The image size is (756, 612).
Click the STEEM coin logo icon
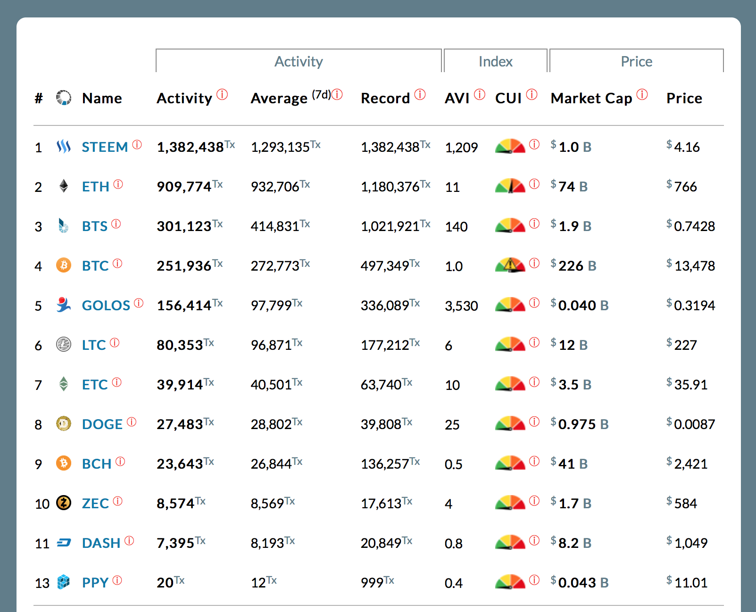pos(64,147)
